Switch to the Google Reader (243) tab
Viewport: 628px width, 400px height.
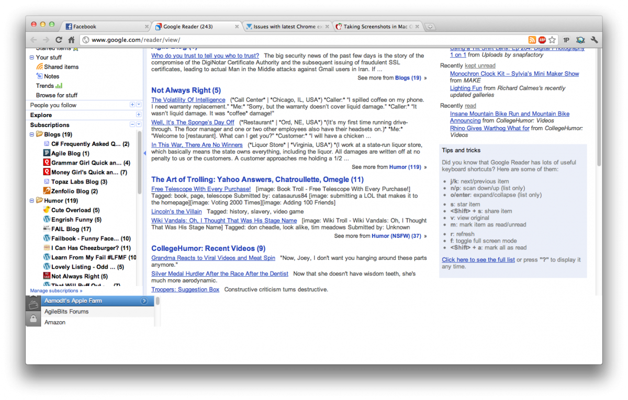tap(197, 26)
